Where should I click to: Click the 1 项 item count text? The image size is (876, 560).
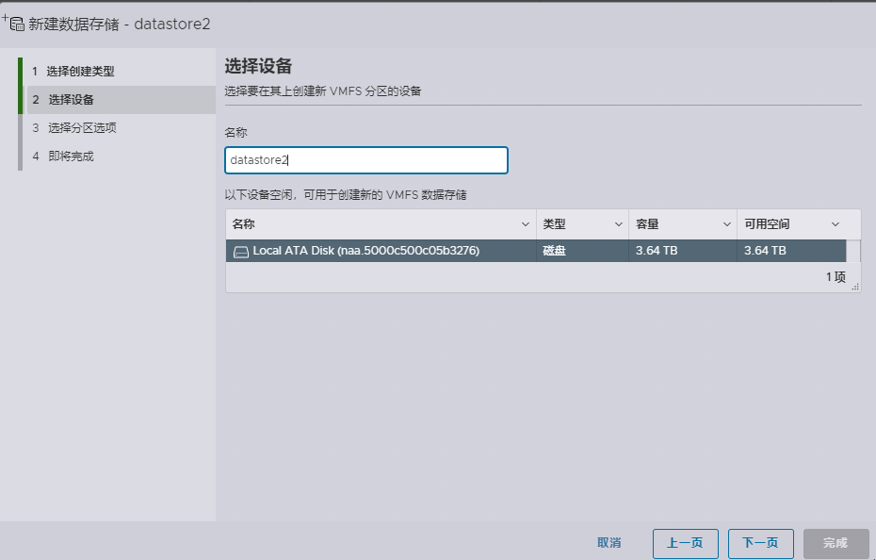[x=835, y=277]
